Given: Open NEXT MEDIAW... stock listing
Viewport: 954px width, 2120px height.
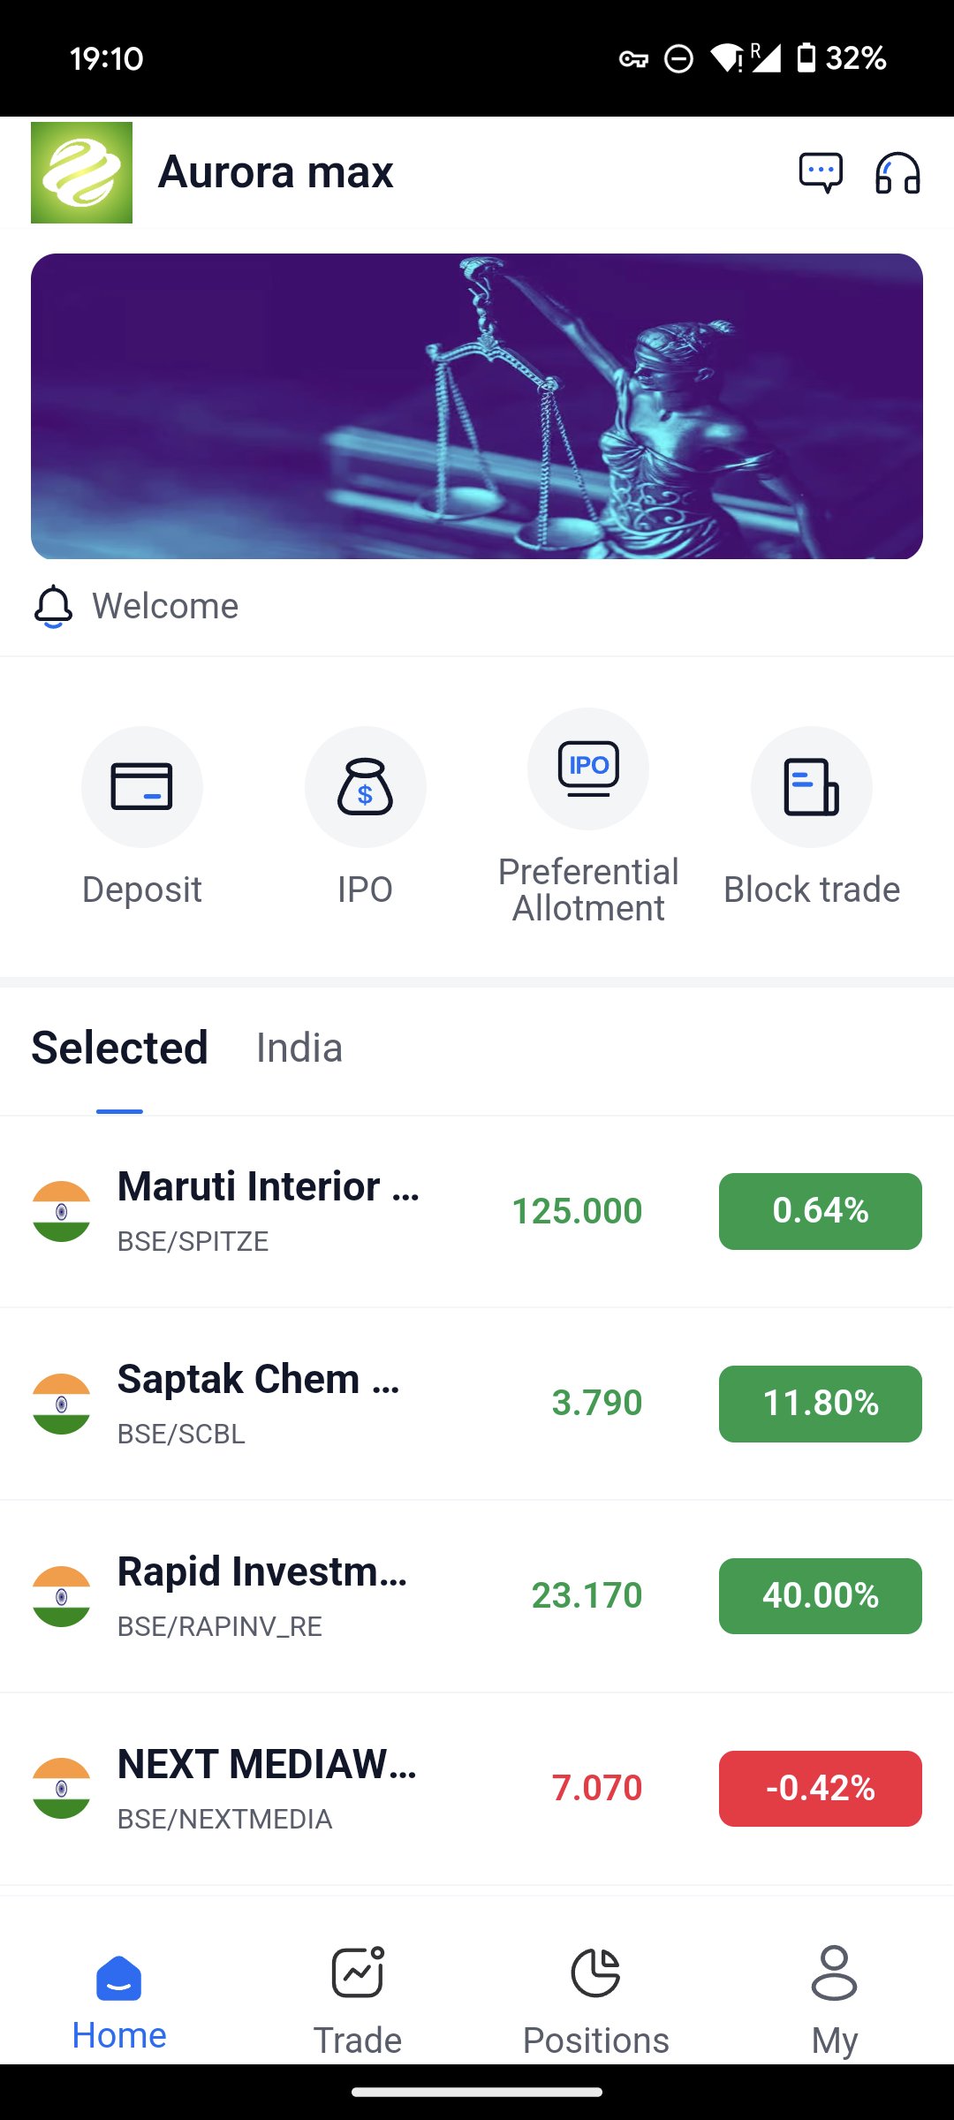Looking at the screenshot, I should 265,1788.
